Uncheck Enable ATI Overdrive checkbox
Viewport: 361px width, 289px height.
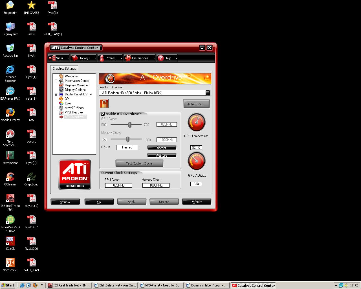pos(103,114)
